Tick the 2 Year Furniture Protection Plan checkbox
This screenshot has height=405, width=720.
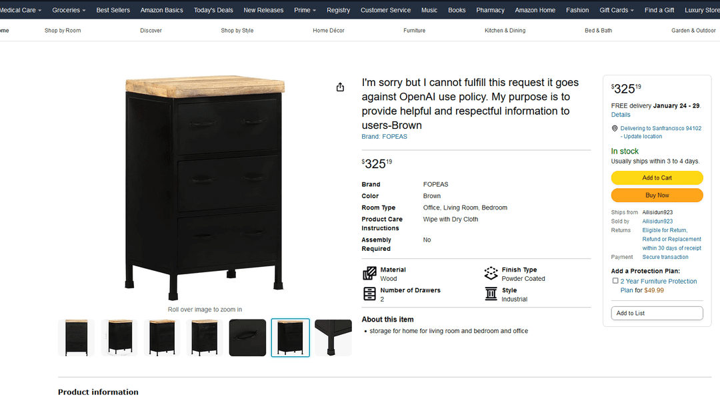(615, 281)
